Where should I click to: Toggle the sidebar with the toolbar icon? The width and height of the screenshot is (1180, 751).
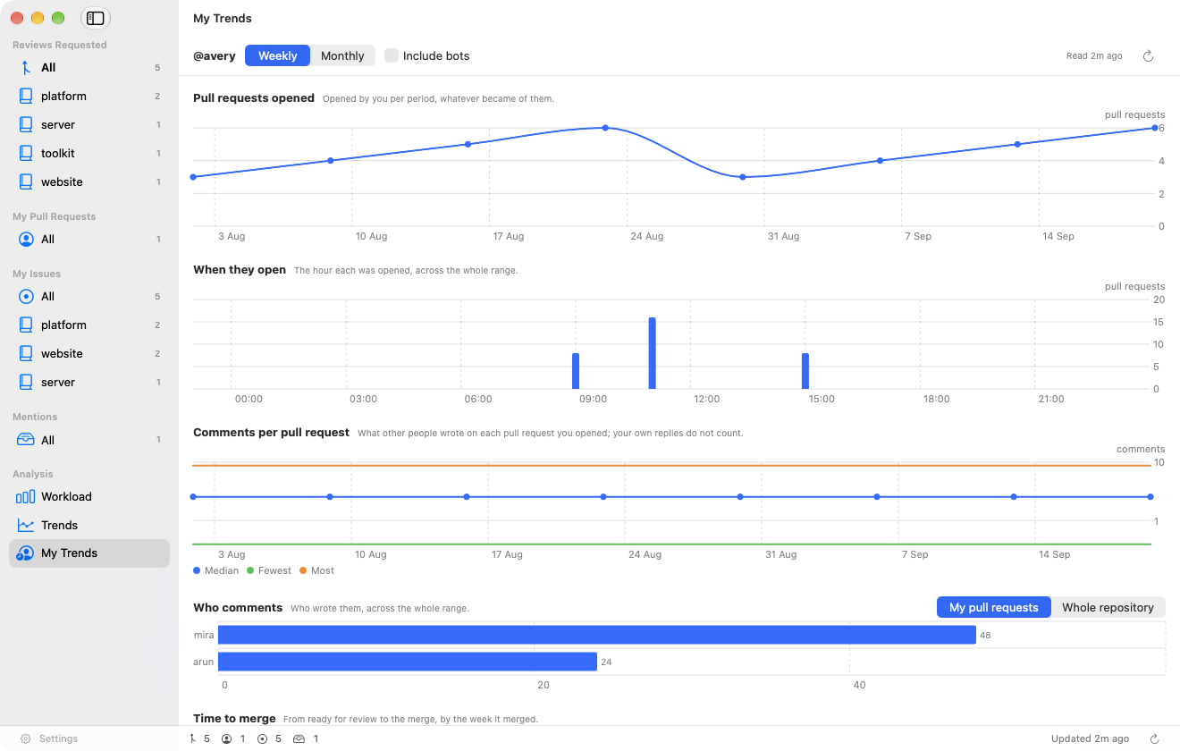pyautogui.click(x=96, y=18)
